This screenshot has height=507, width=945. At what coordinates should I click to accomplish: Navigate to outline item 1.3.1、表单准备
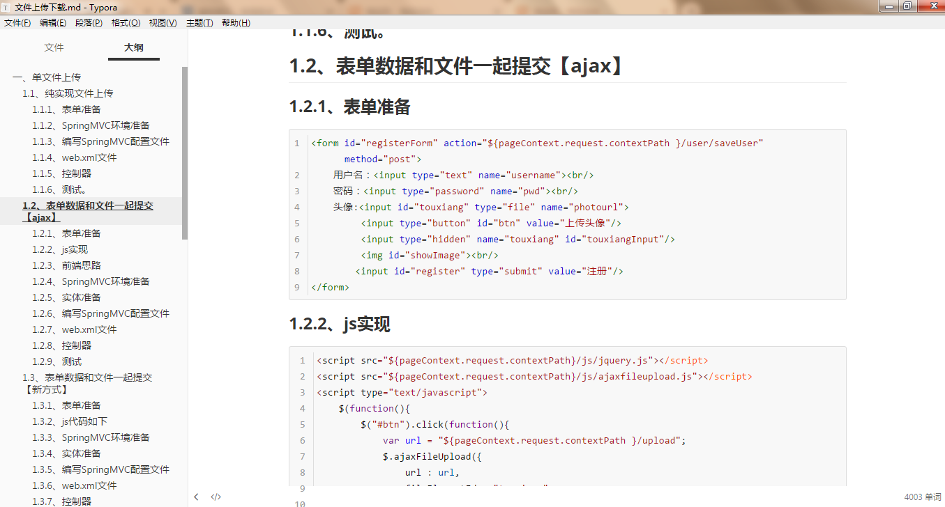[66, 405]
